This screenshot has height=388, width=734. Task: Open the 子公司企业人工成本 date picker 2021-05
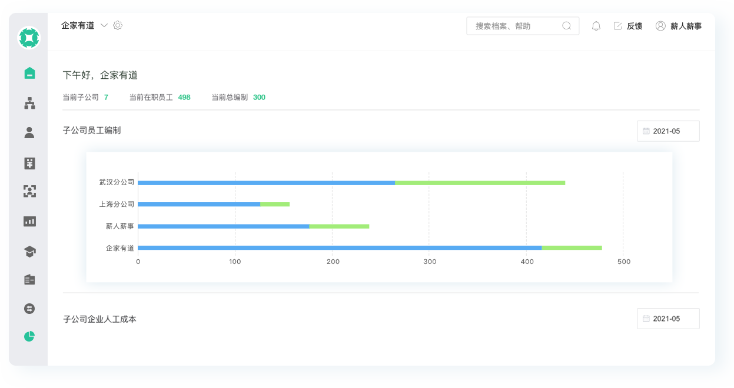tap(667, 319)
